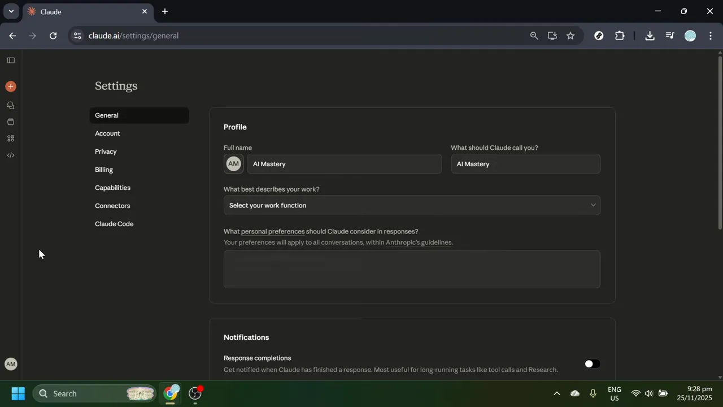Open Chrome from the taskbar
This screenshot has height=407, width=723.
click(171, 393)
